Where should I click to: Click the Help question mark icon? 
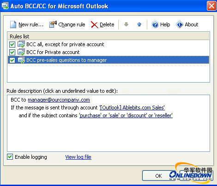coord(155,24)
